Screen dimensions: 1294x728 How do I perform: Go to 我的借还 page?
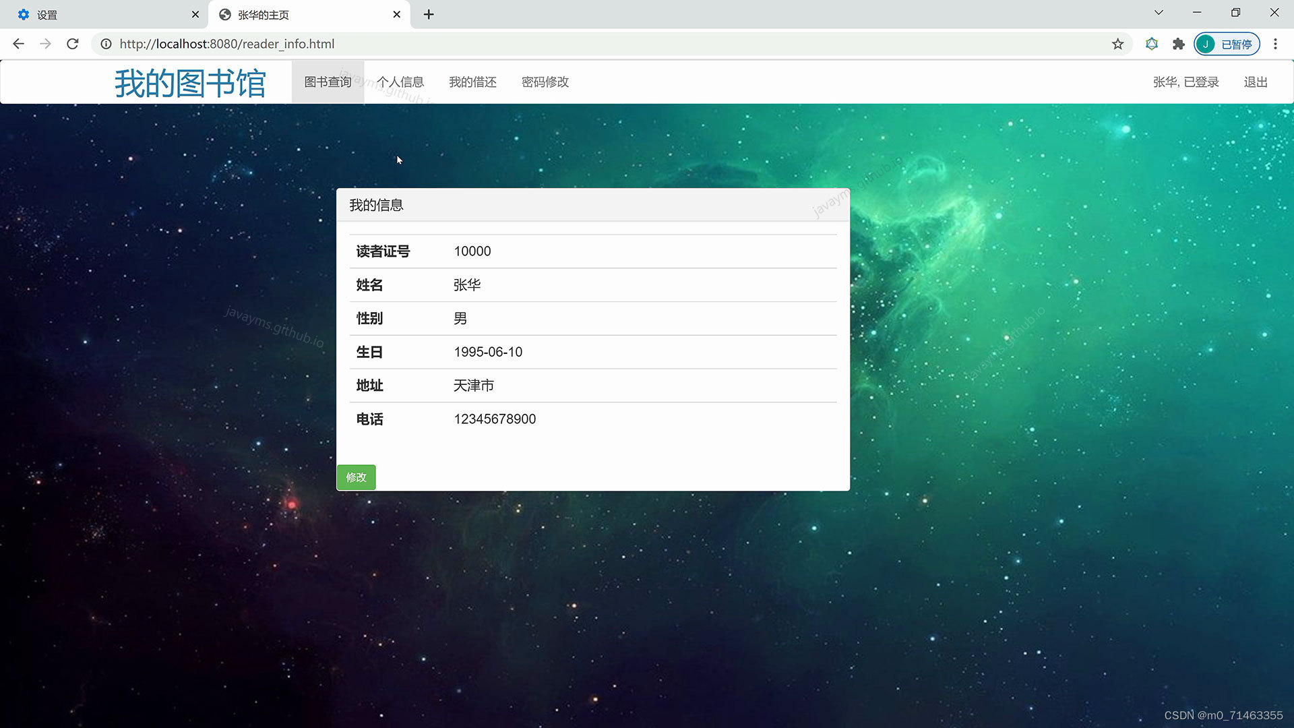click(x=472, y=82)
